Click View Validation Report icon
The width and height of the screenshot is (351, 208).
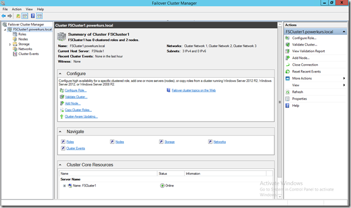pyautogui.click(x=287, y=51)
